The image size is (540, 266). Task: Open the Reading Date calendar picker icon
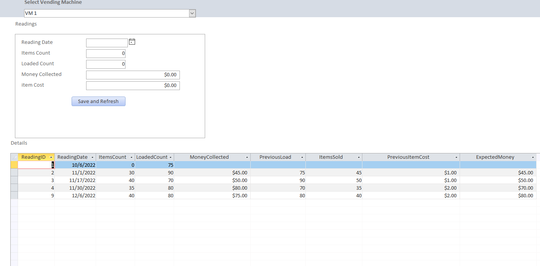point(132,42)
